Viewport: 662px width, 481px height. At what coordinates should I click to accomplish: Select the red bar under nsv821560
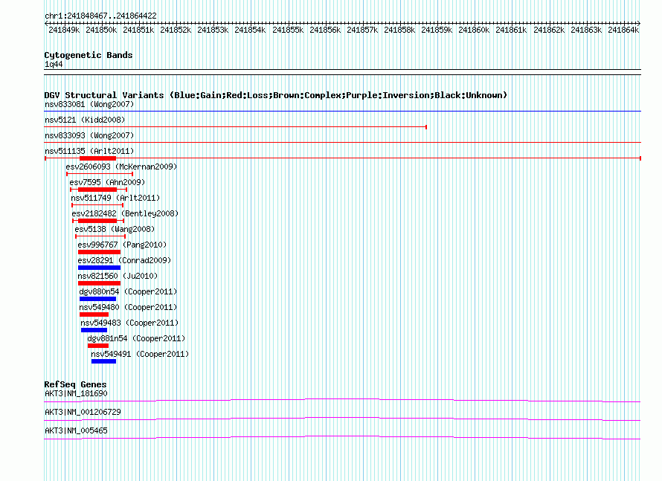(99, 283)
